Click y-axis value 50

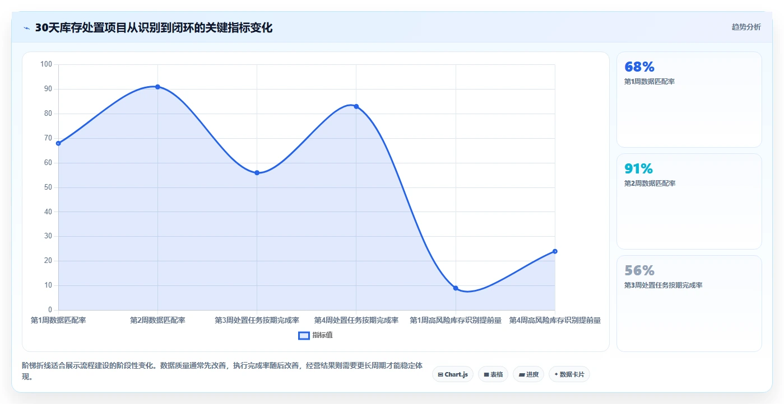pos(48,187)
